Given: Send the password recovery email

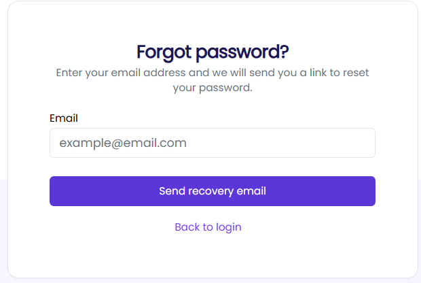Looking at the screenshot, I should (212, 191).
